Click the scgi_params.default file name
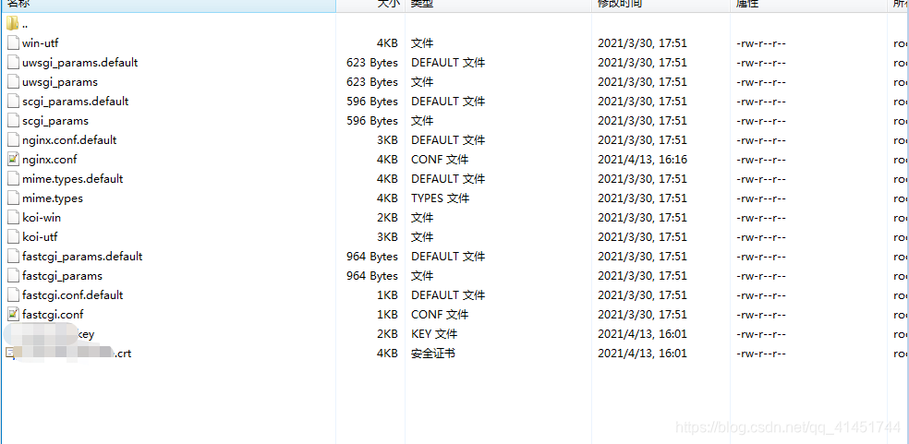Viewport: 909px width, 444px height. click(x=76, y=102)
